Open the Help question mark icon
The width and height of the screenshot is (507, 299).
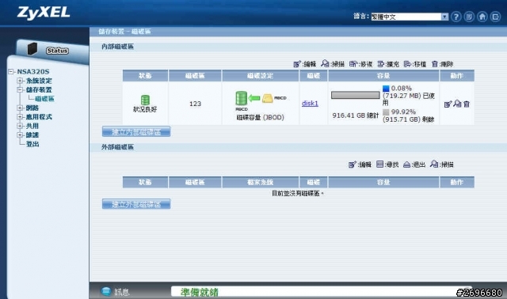pos(456,17)
